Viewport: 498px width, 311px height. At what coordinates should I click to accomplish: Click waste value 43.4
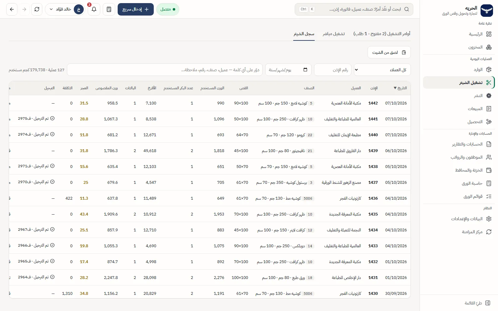[x=84, y=214]
